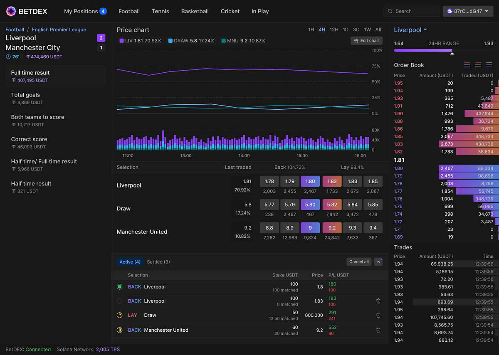Set chart range to 1W
This screenshot has width=499, height=355.
pyautogui.click(x=367, y=30)
